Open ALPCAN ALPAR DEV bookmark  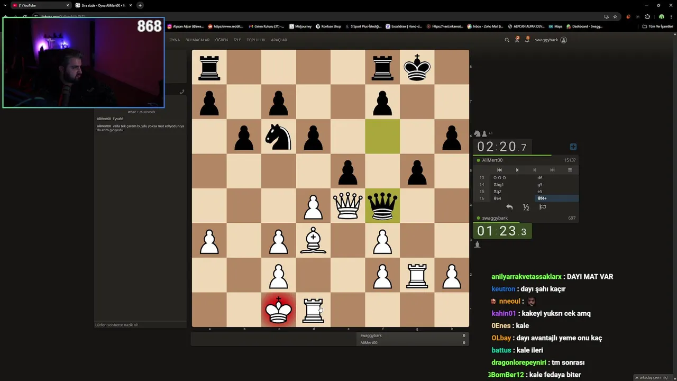click(x=526, y=26)
